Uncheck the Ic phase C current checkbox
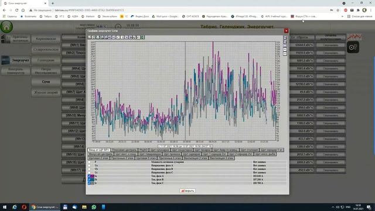Viewport: 375px width, 211px height. pyautogui.click(x=89, y=183)
